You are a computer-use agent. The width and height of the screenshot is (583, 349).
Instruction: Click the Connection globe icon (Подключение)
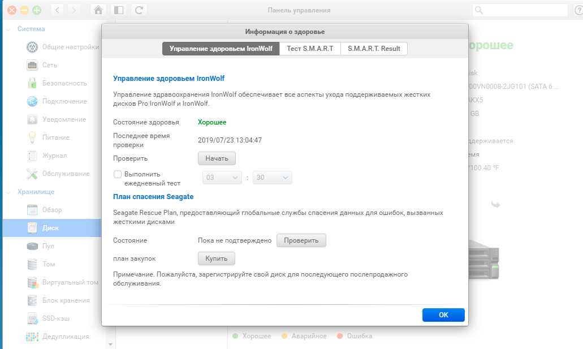click(32, 101)
